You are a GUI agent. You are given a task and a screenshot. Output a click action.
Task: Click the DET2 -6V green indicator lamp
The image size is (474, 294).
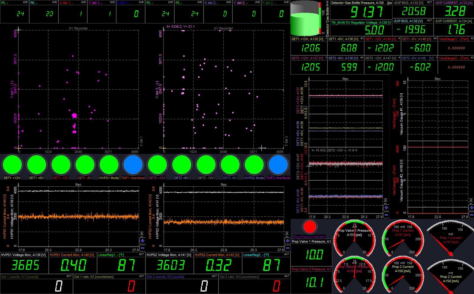[x=230, y=164]
